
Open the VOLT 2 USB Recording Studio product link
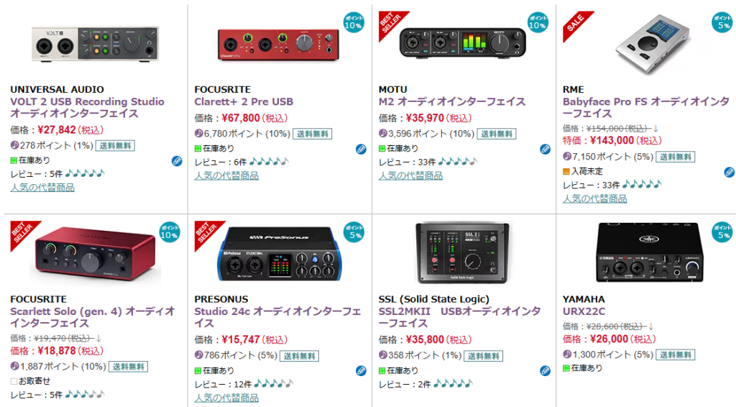[x=87, y=107]
